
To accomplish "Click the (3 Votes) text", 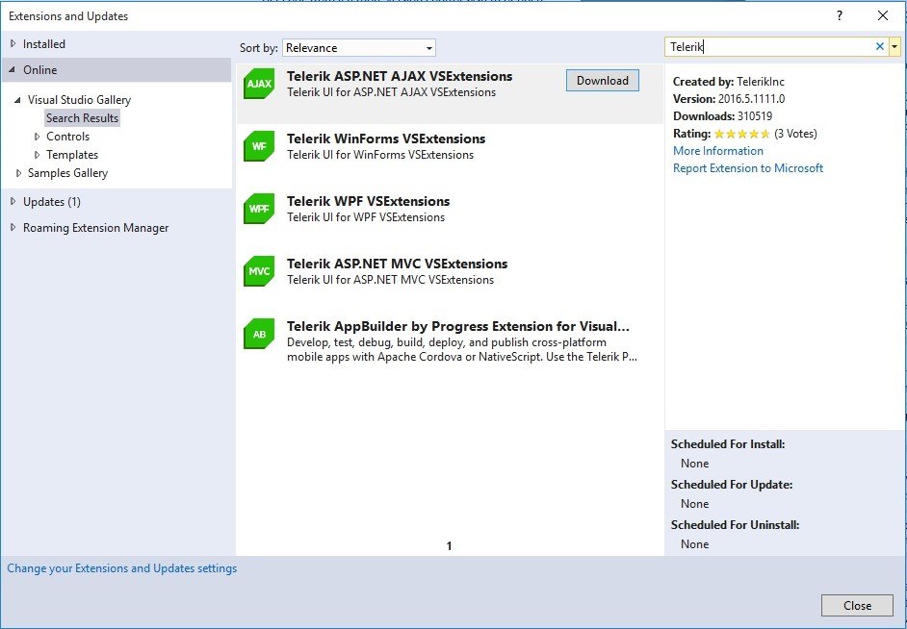I will (x=795, y=134).
